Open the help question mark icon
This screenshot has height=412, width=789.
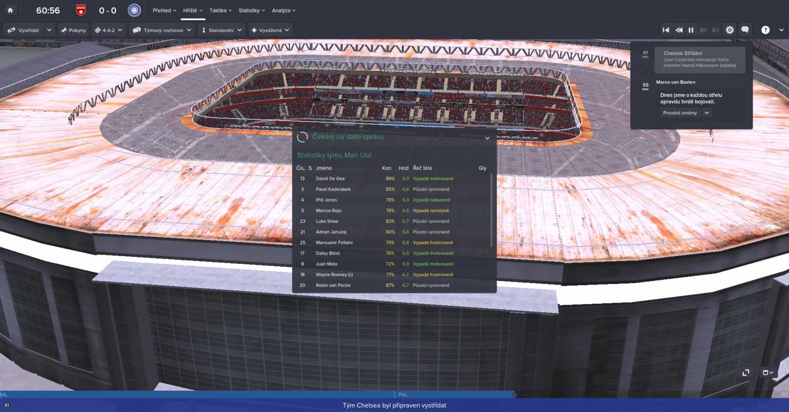click(765, 30)
